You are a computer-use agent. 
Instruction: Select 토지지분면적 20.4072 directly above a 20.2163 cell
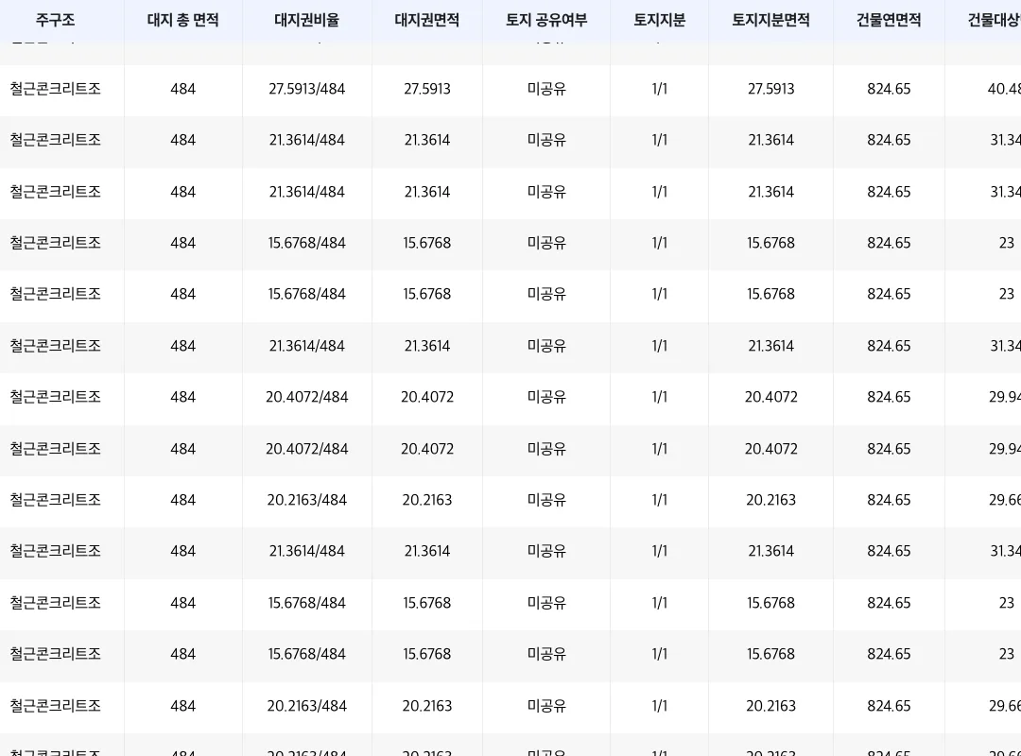point(771,449)
